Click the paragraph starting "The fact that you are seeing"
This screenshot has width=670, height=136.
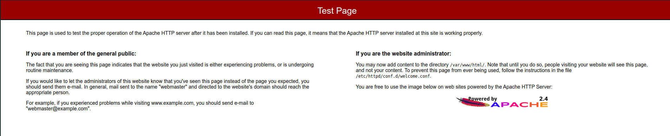pos(170,67)
